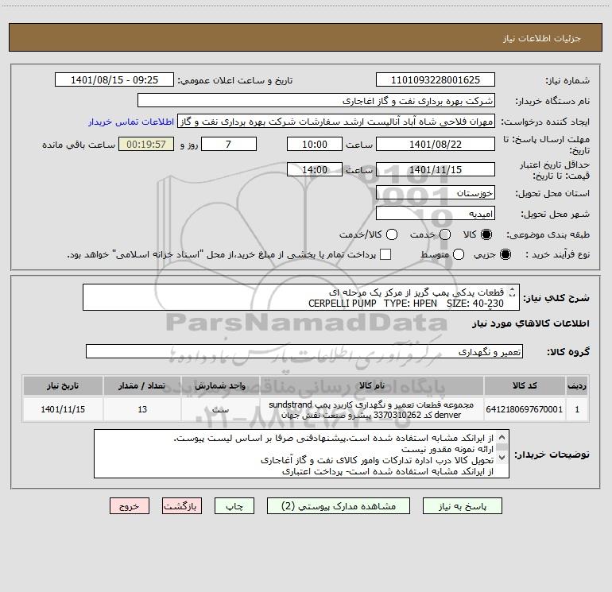
Task: Click the row number cell 1
Action: coord(577,409)
